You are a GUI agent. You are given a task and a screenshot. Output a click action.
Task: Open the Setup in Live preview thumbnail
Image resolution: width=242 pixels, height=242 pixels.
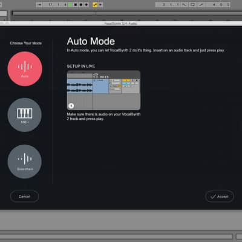tap(103, 90)
